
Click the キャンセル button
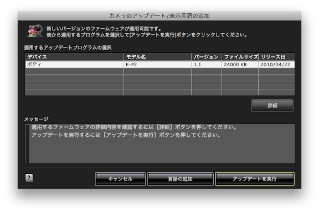[120, 179]
